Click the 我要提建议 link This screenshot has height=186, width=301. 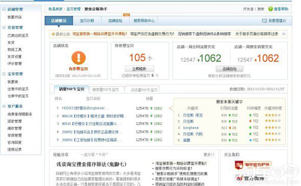pyautogui.click(x=278, y=21)
